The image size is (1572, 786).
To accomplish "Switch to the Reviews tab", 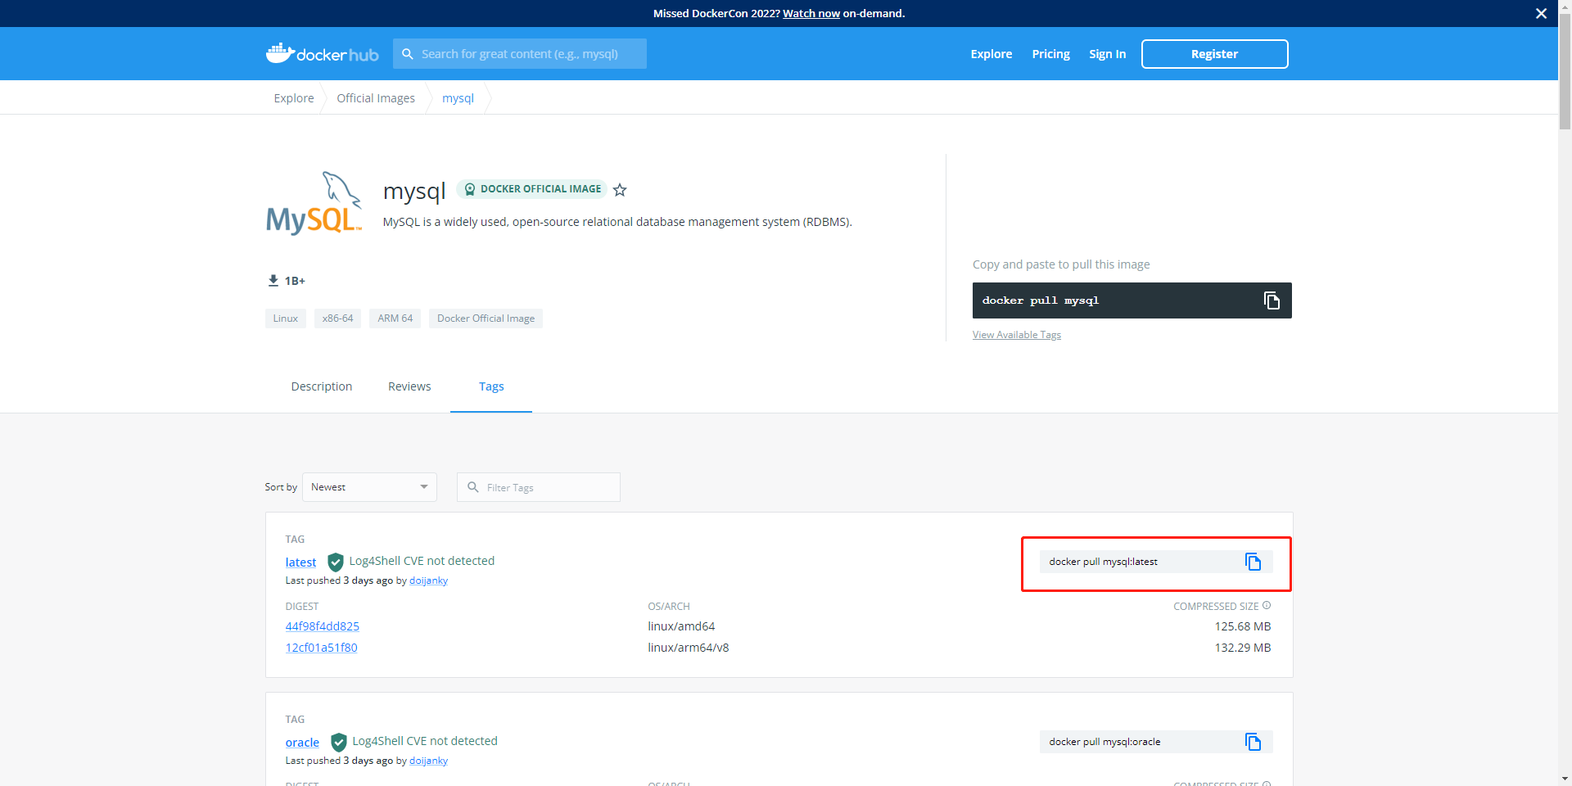I will click(409, 386).
